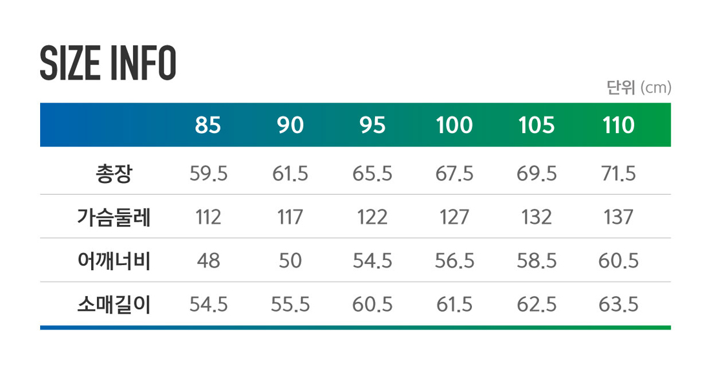
Task: Select the 90 size column header
Action: (290, 125)
